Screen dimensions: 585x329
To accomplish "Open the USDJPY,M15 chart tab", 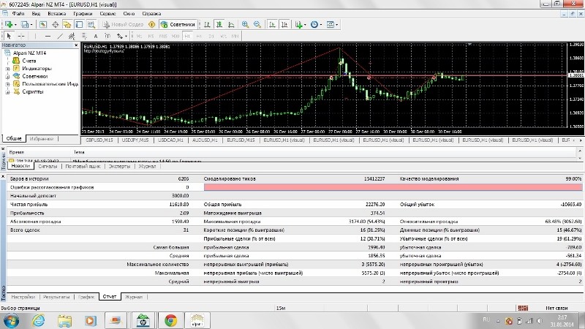I will click(135, 139).
